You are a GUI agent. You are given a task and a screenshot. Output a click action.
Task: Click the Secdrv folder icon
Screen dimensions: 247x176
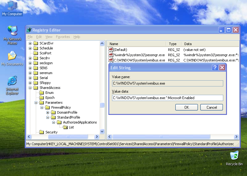[36, 58]
